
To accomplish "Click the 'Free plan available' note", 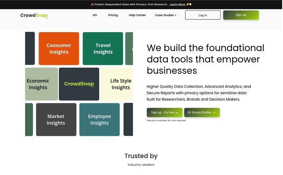I will 166,121.
